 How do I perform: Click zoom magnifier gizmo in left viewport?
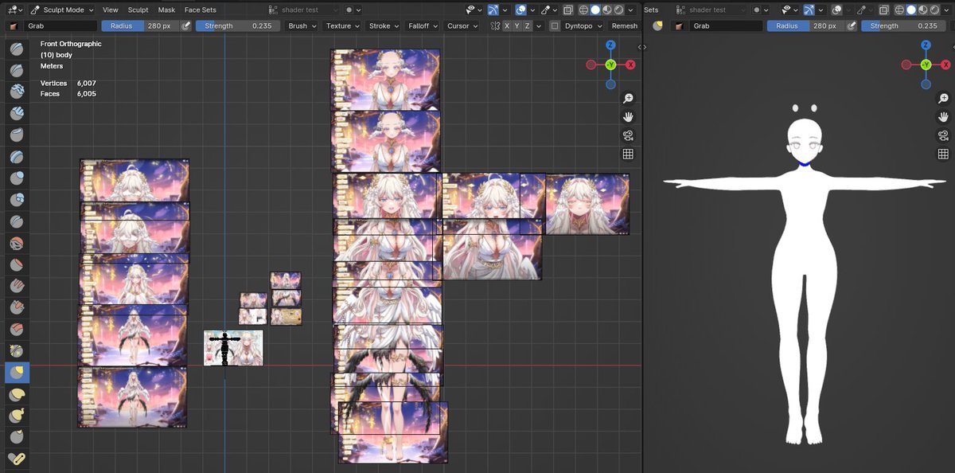[628, 98]
